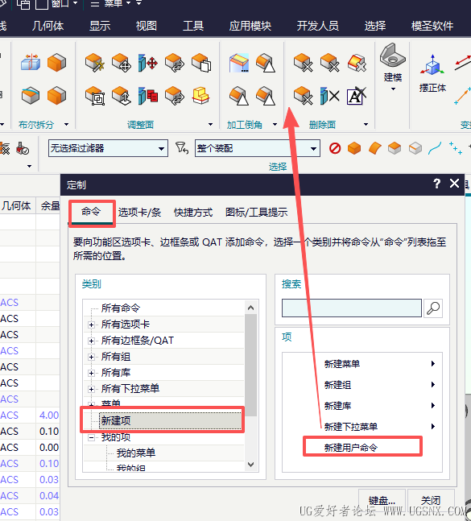Image resolution: width=471 pixels, height=521 pixels.
Task: Select 我的菜单 under 我的项
Action: 136,453
